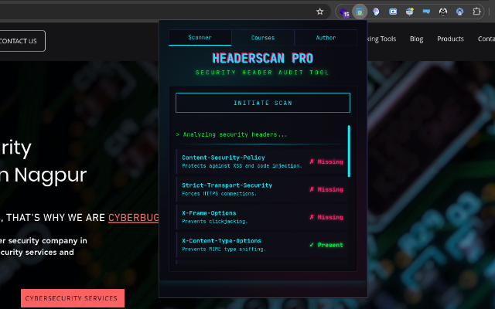This screenshot has height=309, width=495.
Task: Click the Missing status of X-Frame-Options
Action: pos(326,217)
